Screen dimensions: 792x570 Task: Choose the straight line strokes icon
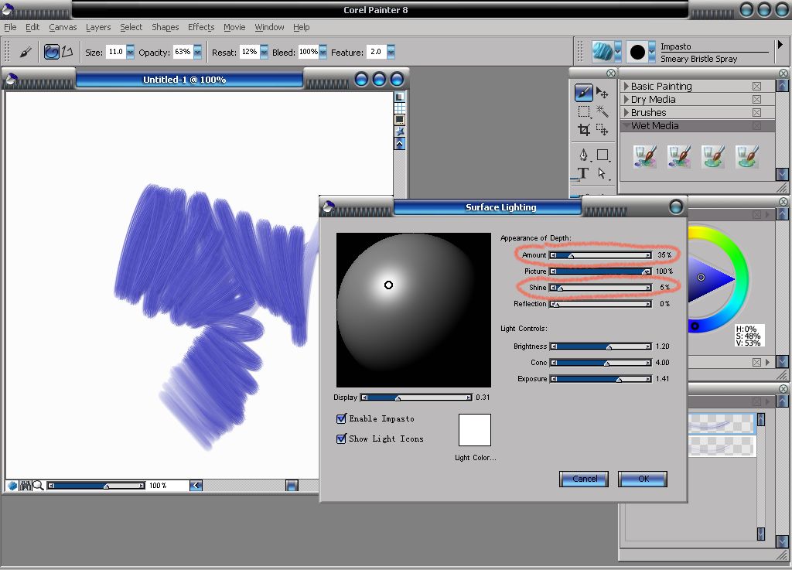(x=67, y=52)
